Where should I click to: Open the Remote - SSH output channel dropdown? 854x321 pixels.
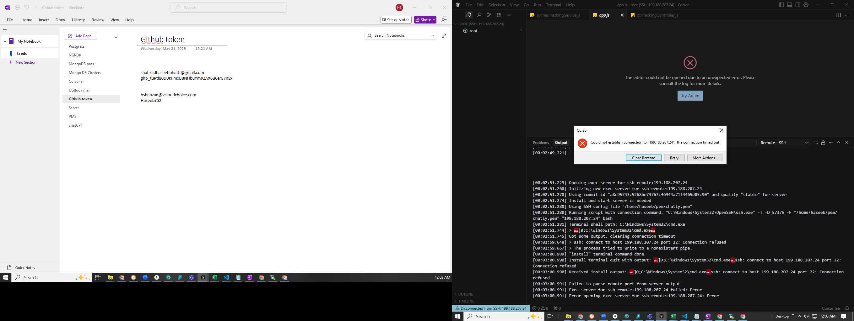tap(784, 143)
